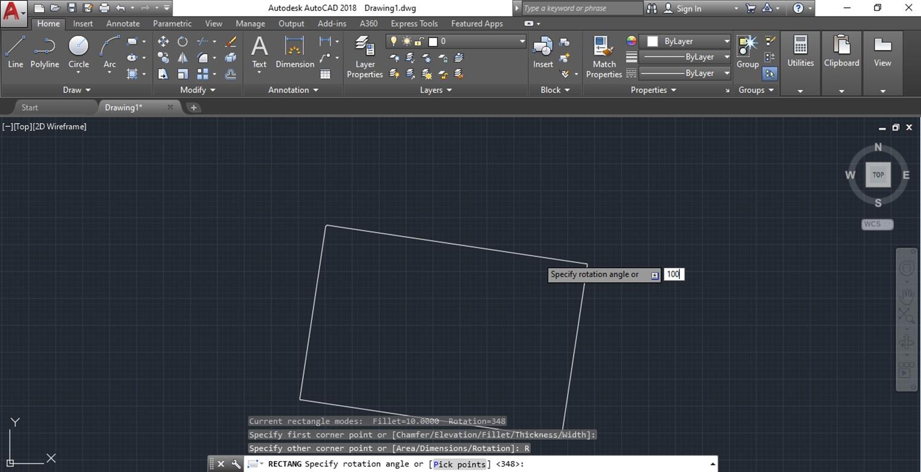Click the Pick points command option

point(460,464)
